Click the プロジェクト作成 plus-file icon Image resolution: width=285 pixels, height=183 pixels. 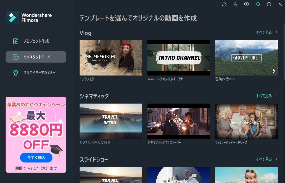(x=16, y=41)
